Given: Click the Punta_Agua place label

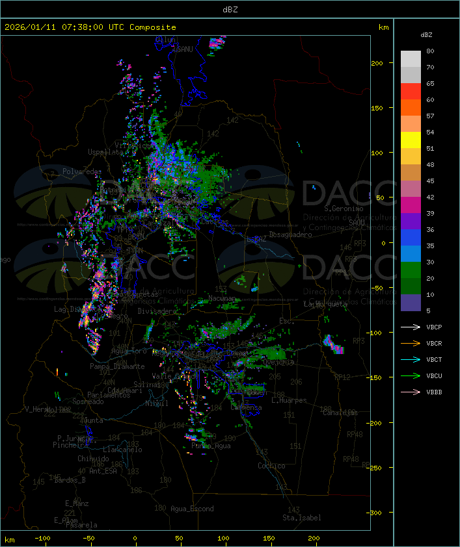Looking at the screenshot, I should (x=211, y=446).
